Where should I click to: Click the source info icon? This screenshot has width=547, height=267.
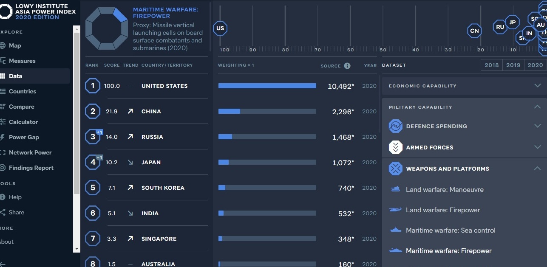[x=347, y=66]
